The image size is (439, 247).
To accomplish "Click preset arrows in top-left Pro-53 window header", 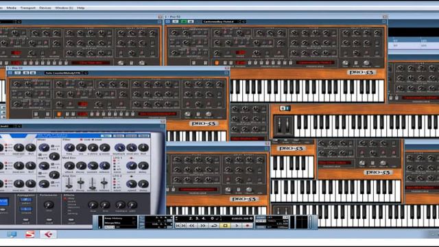I will coord(18,21).
